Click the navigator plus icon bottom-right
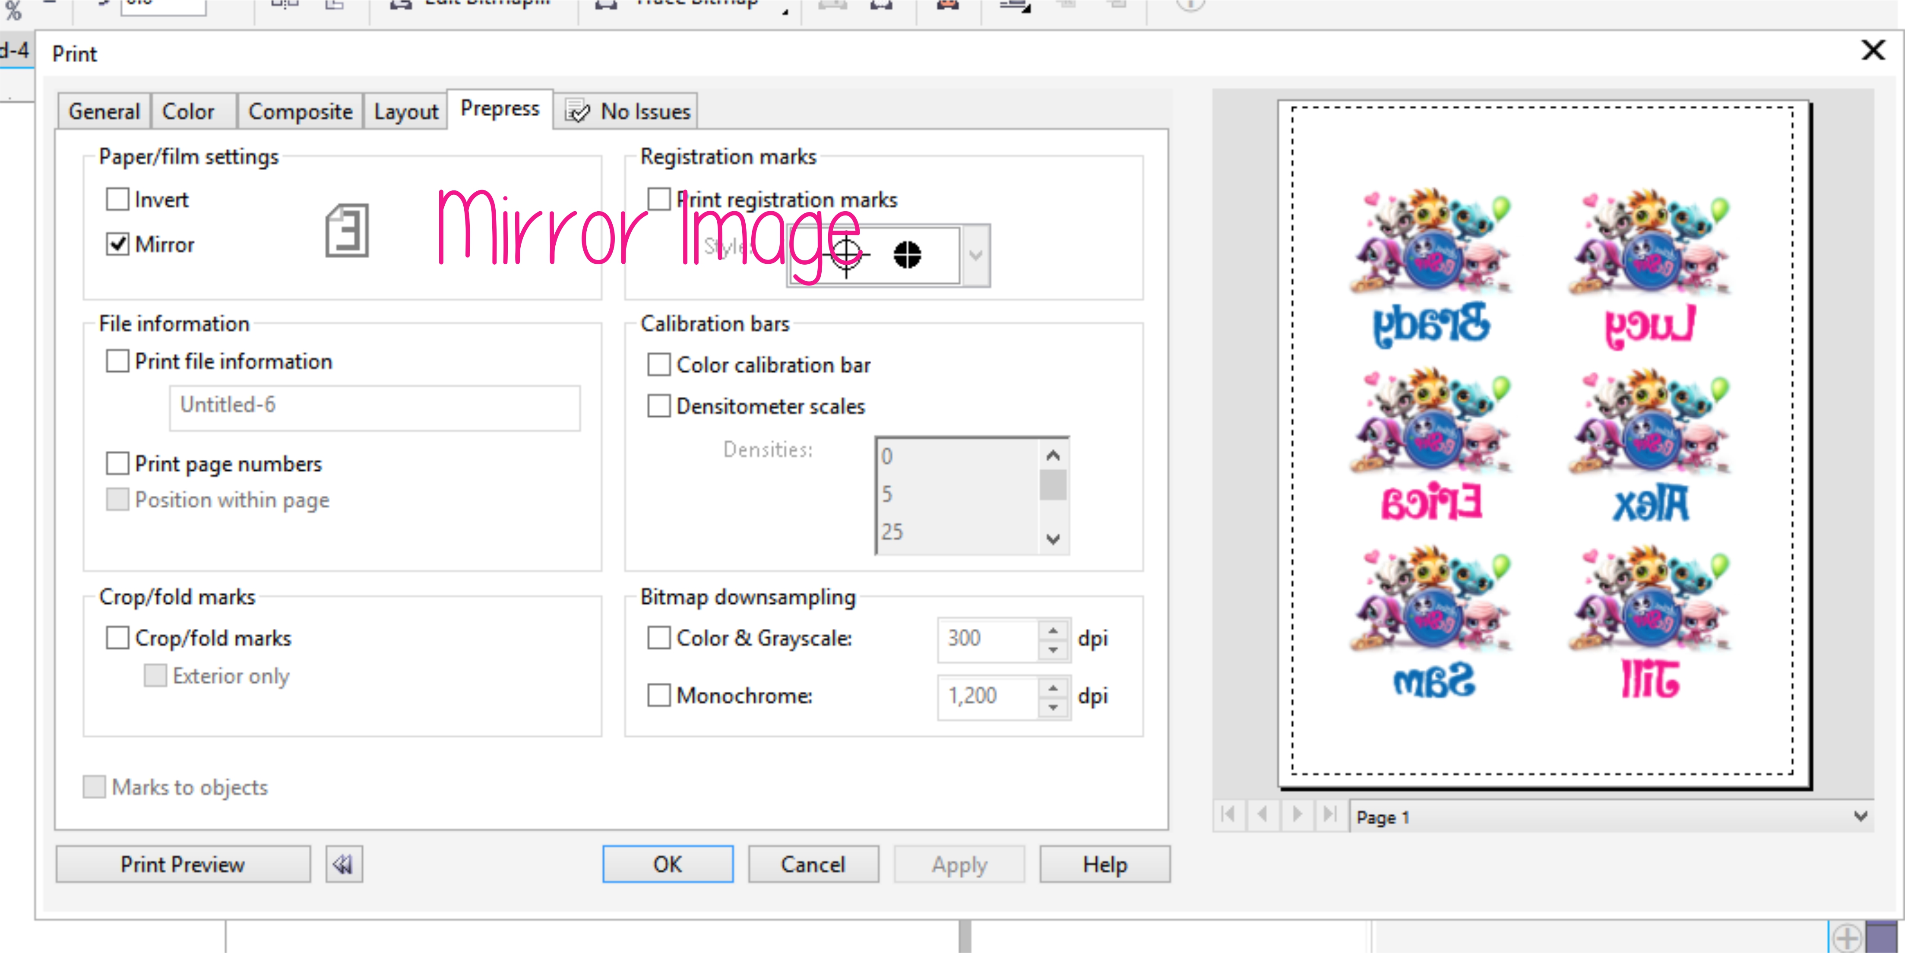This screenshot has width=1905, height=953. [1847, 938]
